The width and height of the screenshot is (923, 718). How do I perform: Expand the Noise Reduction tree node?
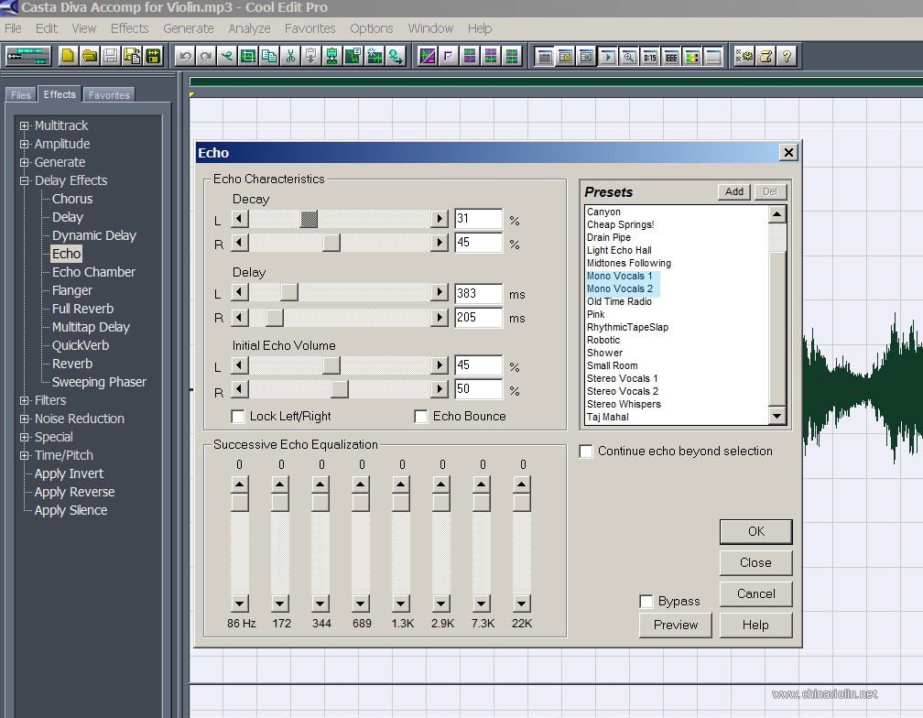pyautogui.click(x=24, y=419)
